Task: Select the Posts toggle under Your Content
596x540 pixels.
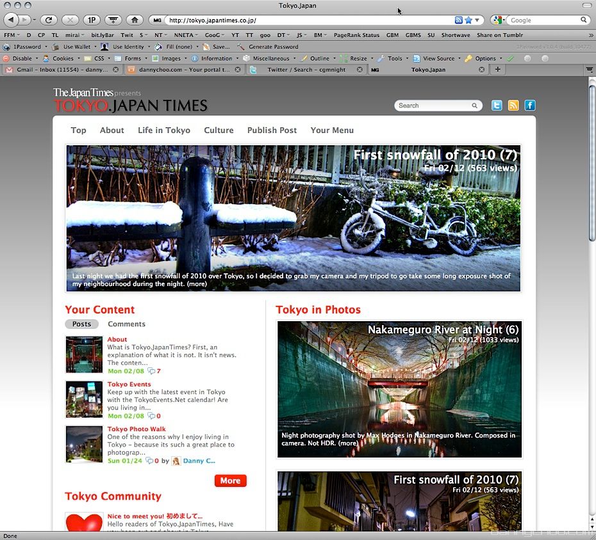Action: coord(81,324)
